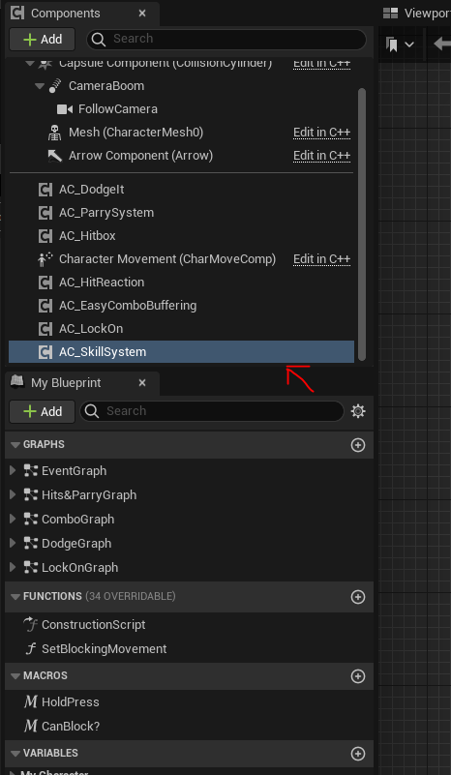Expand the ComboGraph entry
The height and width of the screenshot is (775, 451).
tap(14, 519)
